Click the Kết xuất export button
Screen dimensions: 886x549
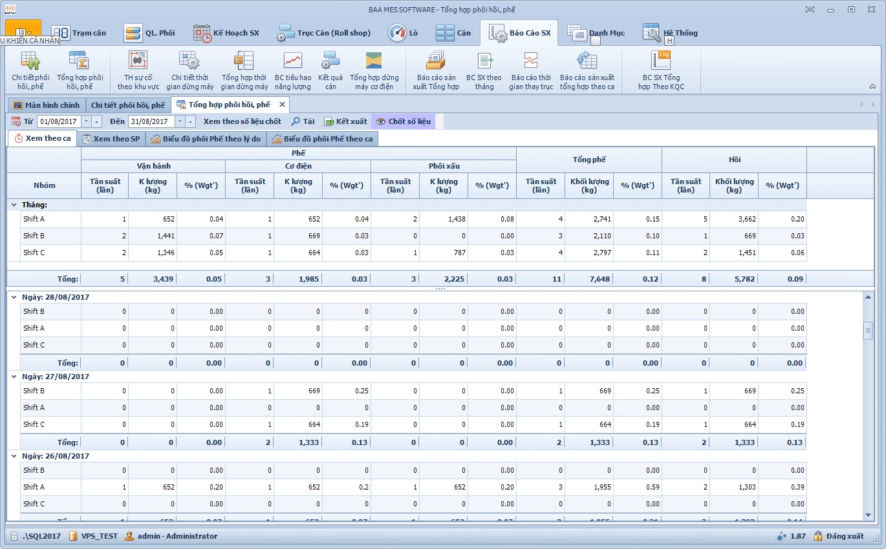pyautogui.click(x=345, y=121)
